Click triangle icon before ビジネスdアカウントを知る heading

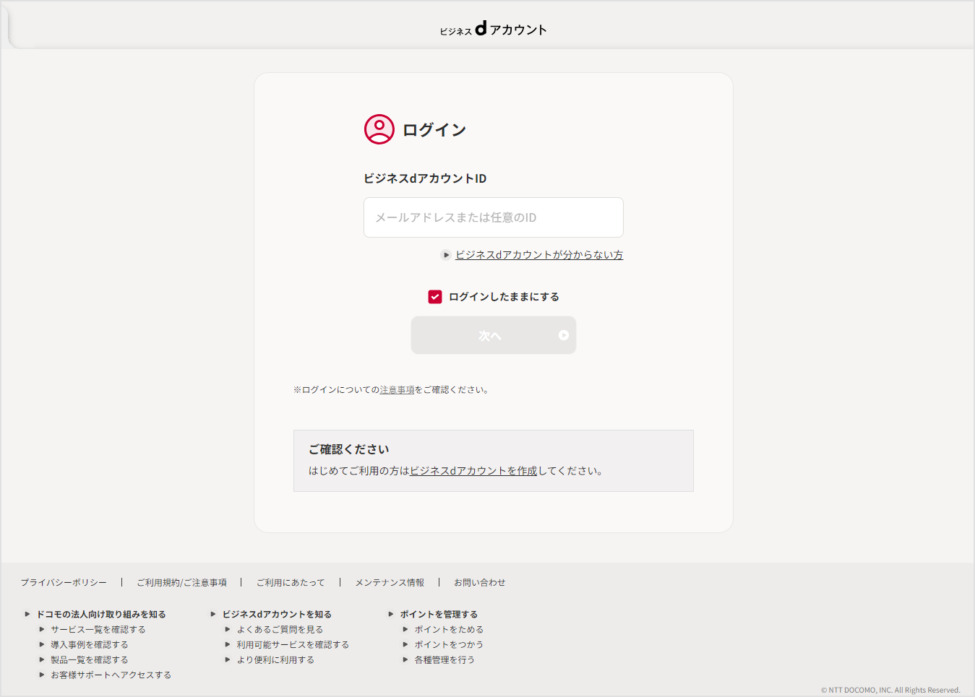click(213, 615)
